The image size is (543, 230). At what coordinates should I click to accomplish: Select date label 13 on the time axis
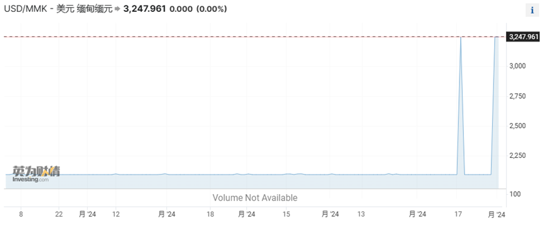tap(361, 215)
